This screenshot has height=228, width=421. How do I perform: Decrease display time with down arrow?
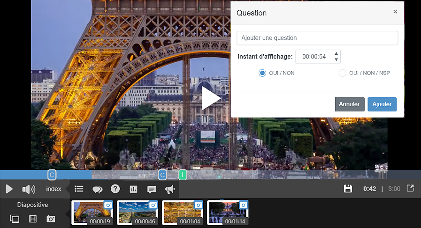(336, 59)
